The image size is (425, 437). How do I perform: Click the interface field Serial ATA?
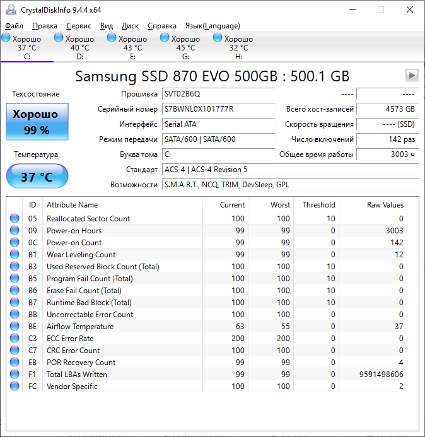coord(219,124)
